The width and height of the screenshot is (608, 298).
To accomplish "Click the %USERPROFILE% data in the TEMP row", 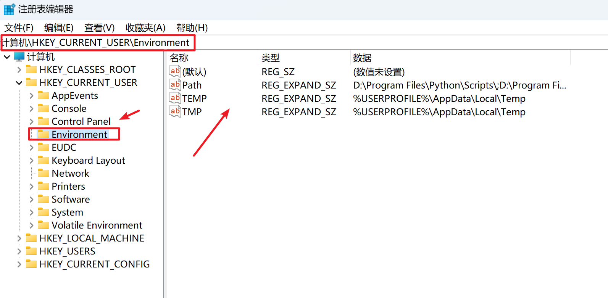I will click(x=439, y=98).
